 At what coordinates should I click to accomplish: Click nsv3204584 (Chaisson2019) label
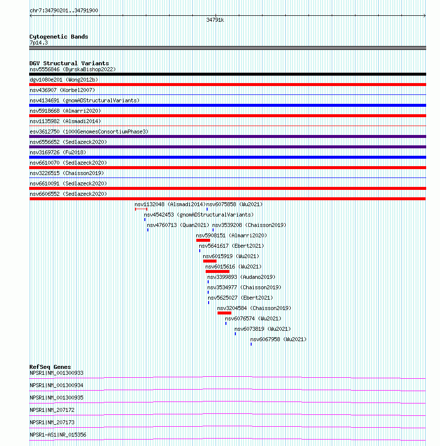[254, 309]
